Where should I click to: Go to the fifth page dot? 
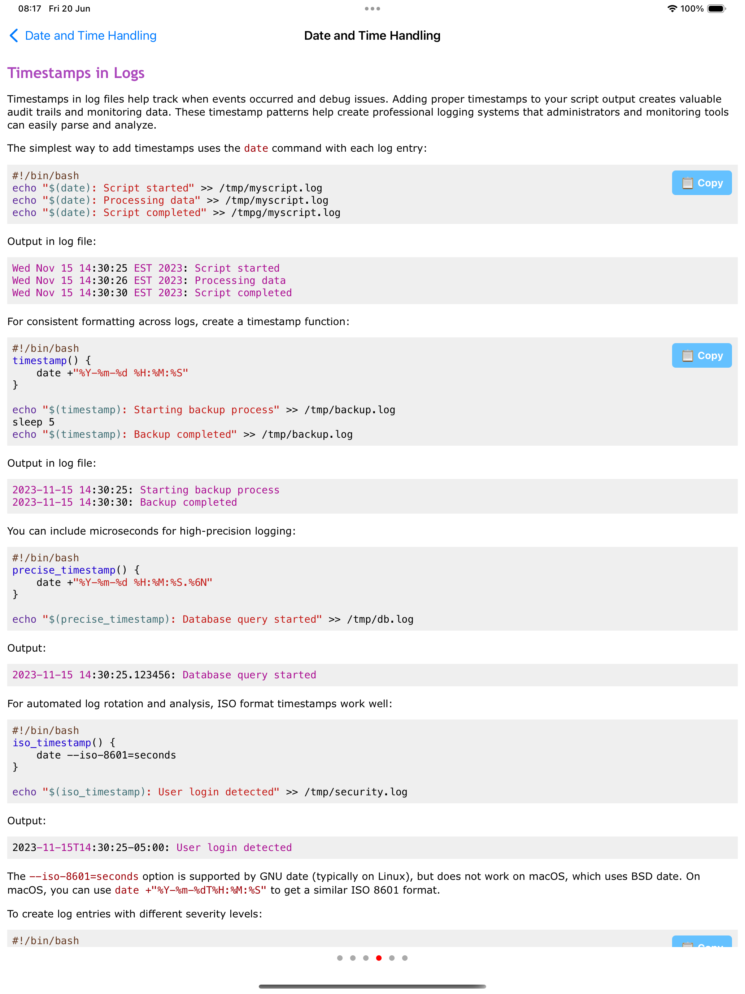(392, 958)
